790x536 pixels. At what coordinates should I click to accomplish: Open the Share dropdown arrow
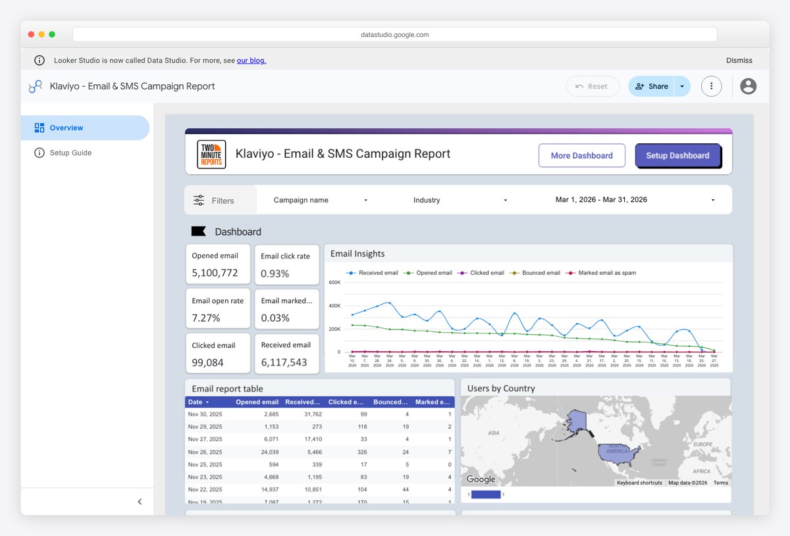click(x=682, y=86)
